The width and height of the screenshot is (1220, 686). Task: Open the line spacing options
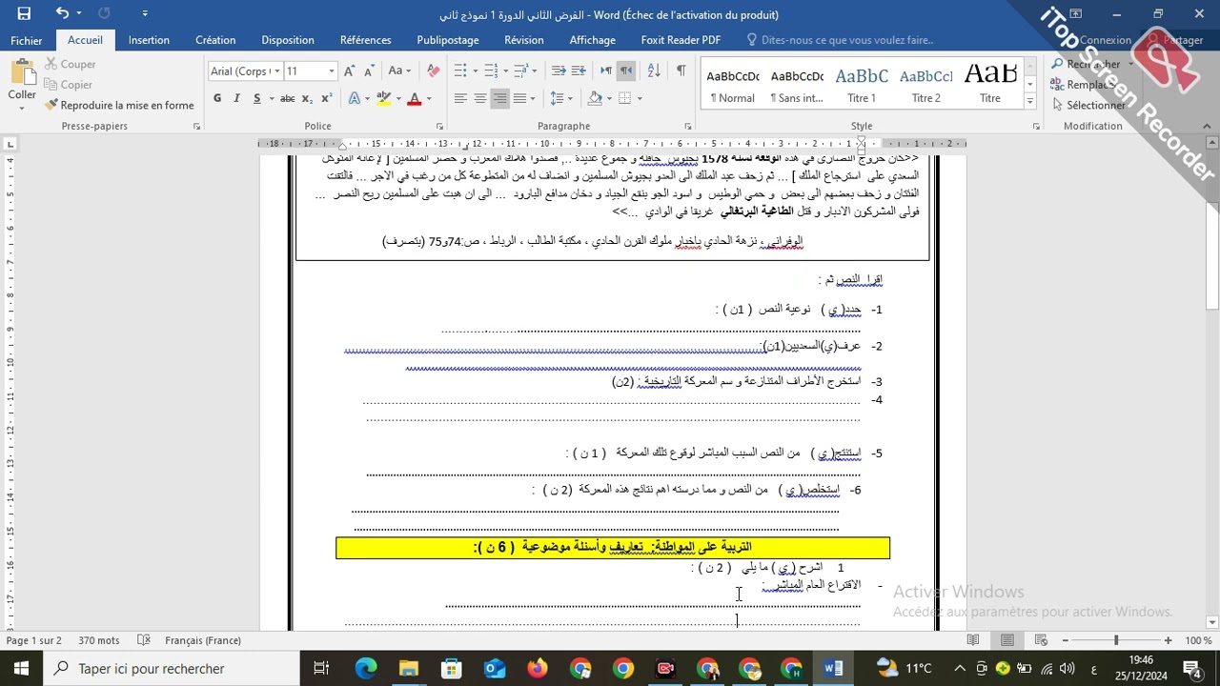pyautogui.click(x=562, y=98)
